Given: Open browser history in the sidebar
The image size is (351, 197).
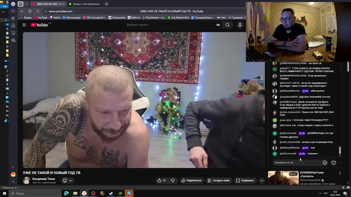Looking at the screenshot, I should [13, 11].
